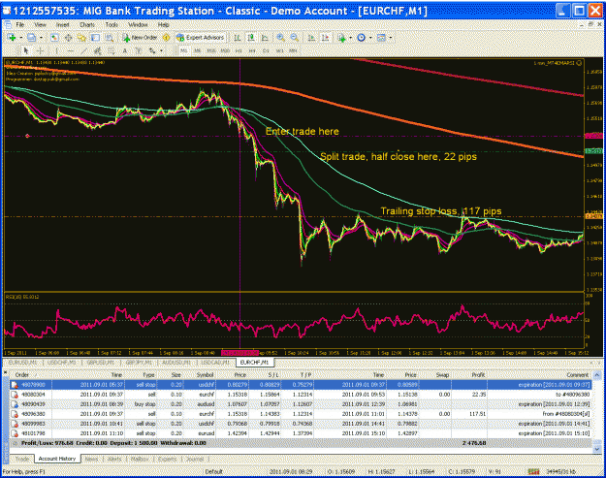606x478 pixels.
Task: Enable chart Auto Scroll icon
Action: (x=311, y=38)
